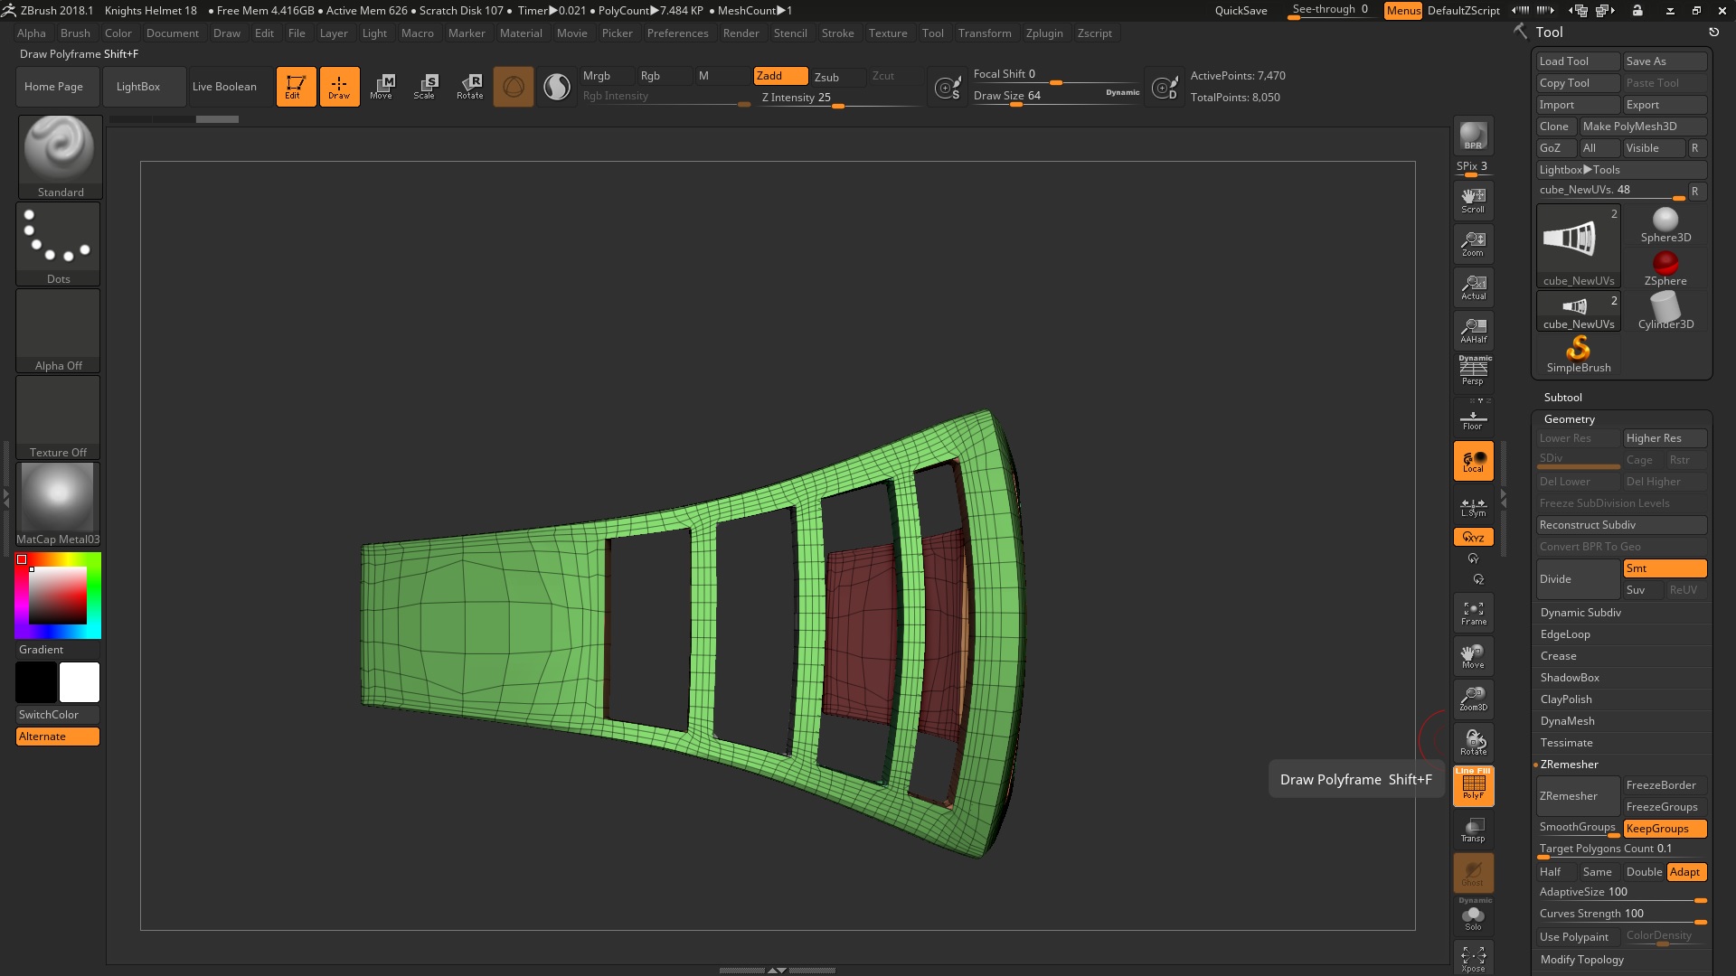The height and width of the screenshot is (976, 1736).
Task: Open the Standard brush picker
Action: coord(60,156)
